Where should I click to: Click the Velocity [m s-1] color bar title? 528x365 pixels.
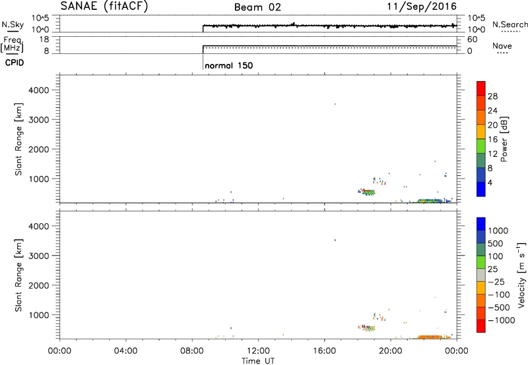521,275
